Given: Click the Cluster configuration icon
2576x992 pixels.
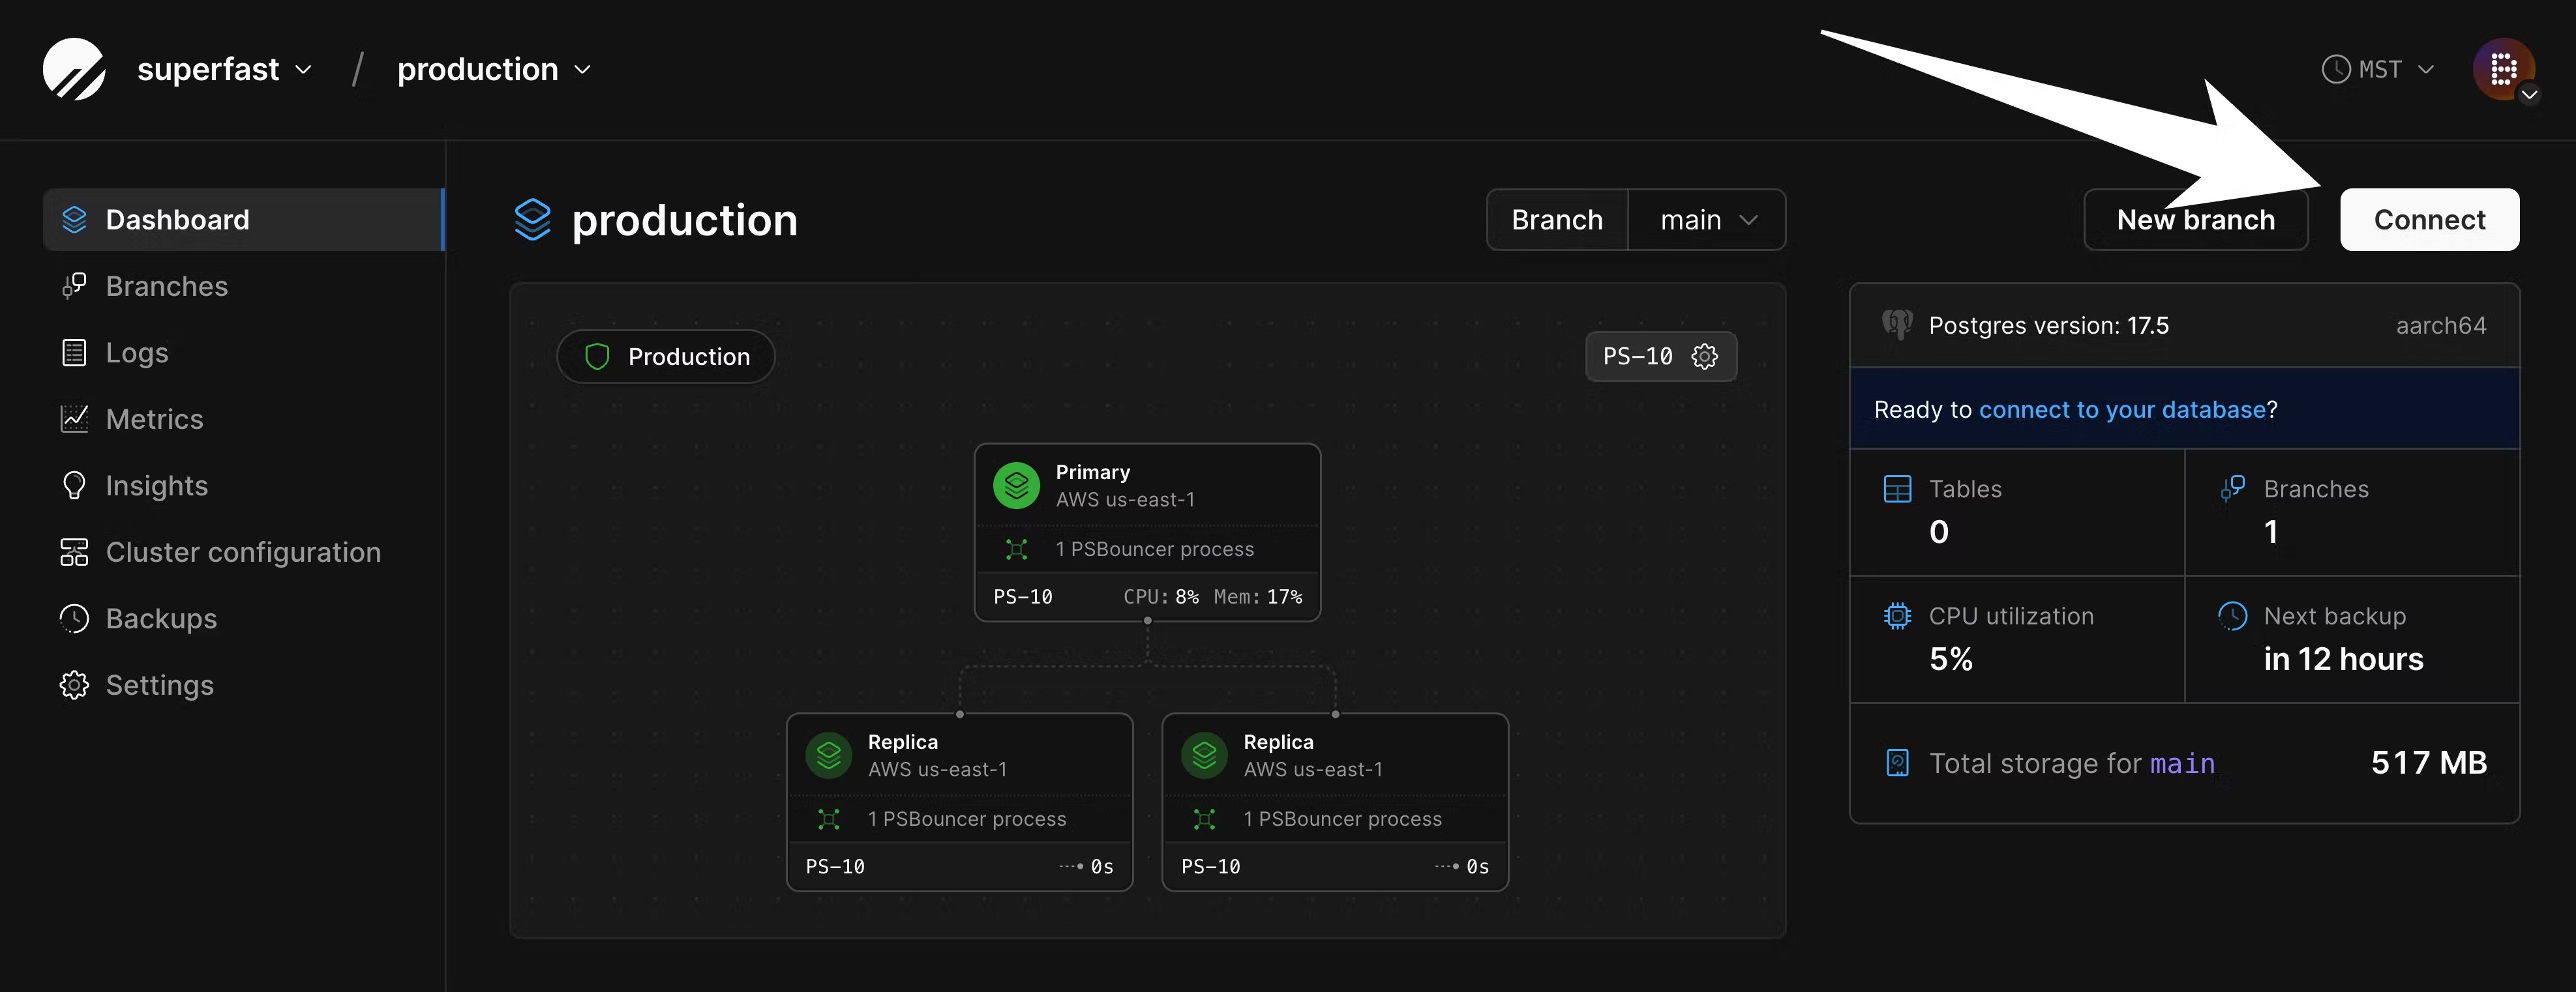Looking at the screenshot, I should [x=74, y=551].
